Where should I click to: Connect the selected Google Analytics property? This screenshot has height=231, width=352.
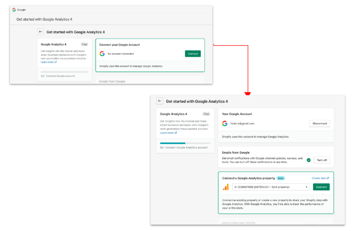pyautogui.click(x=321, y=187)
